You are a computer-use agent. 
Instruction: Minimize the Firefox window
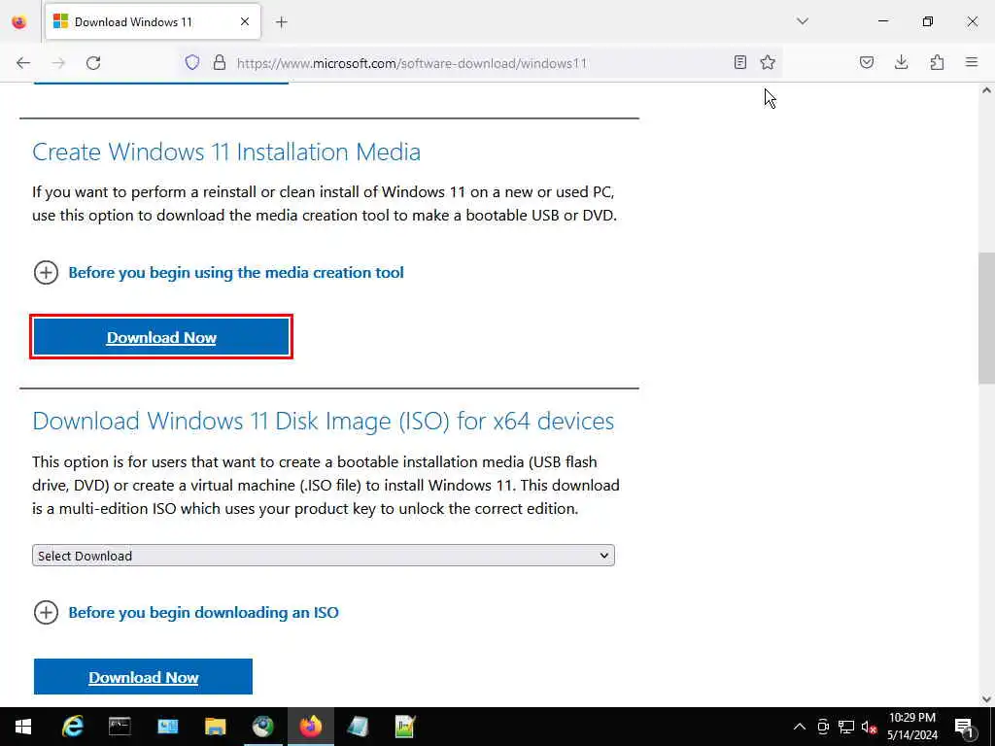883,21
